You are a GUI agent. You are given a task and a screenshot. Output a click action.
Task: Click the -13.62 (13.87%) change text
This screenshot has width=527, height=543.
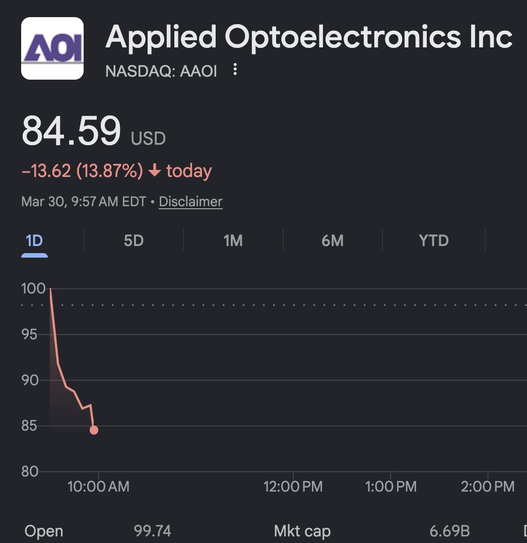(x=82, y=171)
